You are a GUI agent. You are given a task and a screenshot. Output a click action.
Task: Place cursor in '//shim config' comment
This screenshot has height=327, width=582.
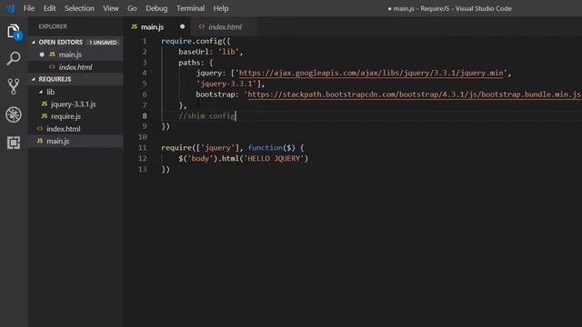206,116
